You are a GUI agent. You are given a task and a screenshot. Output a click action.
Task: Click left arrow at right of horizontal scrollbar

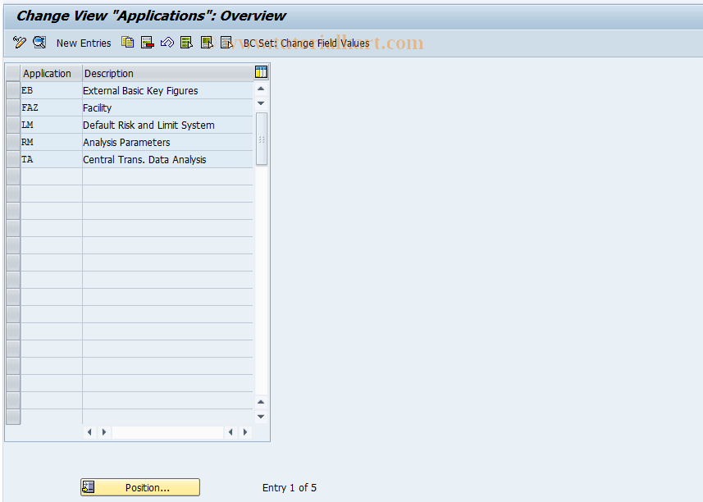pyautogui.click(x=231, y=432)
